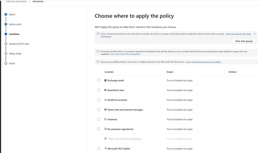
Task: Click the Exchange email icon
Action: click(105, 80)
